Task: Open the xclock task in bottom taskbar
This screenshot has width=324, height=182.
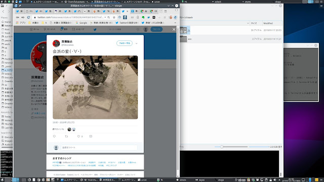Action: 181,180
